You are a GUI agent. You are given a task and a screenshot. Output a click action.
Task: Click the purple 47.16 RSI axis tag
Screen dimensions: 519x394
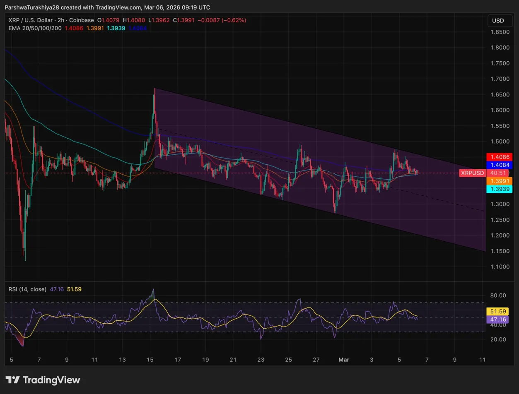[499, 320]
